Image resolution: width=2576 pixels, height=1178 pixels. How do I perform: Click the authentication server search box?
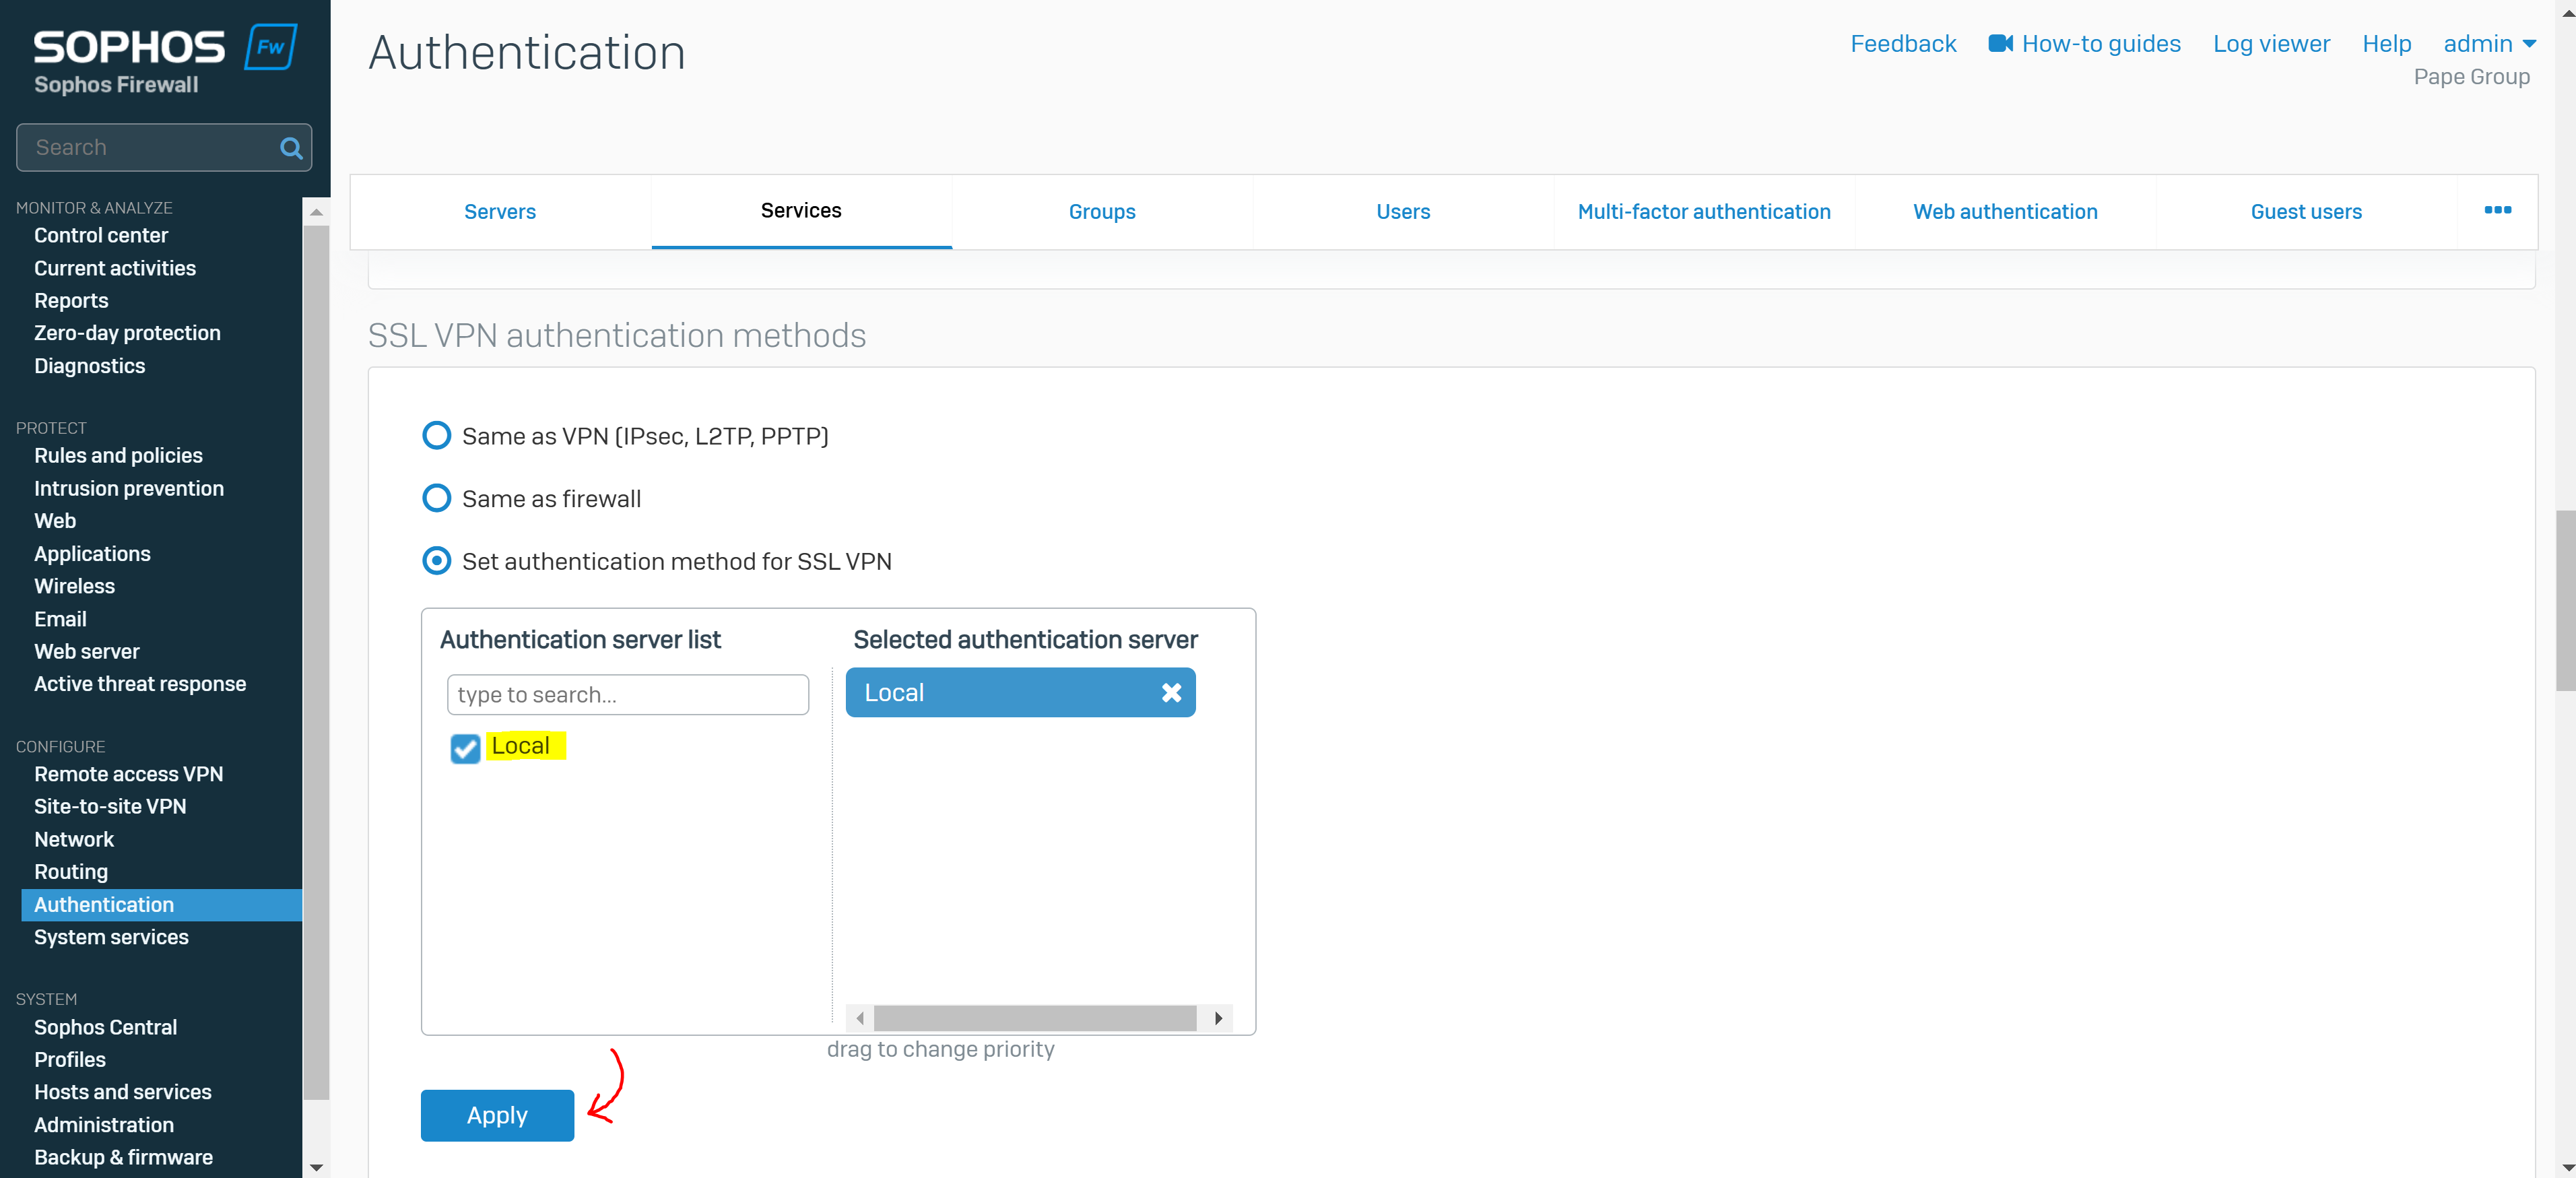(x=628, y=694)
